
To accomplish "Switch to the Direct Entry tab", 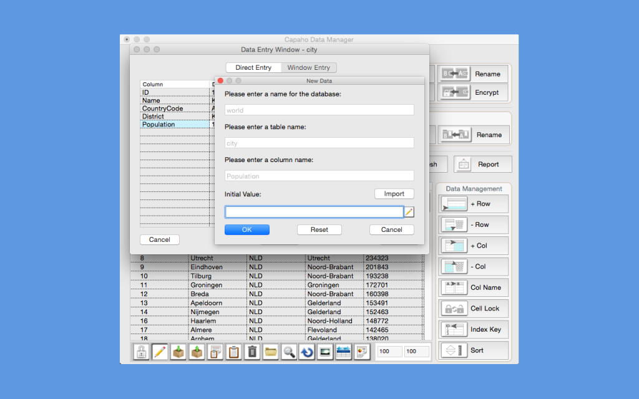I will (x=253, y=67).
